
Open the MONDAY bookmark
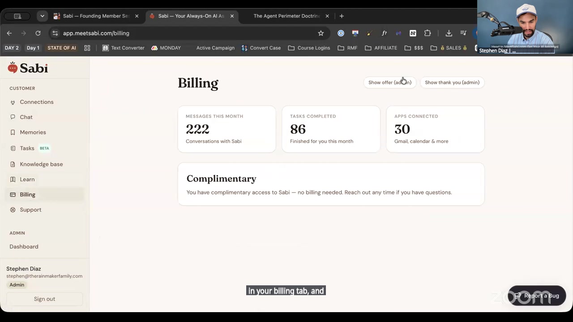coord(166,48)
